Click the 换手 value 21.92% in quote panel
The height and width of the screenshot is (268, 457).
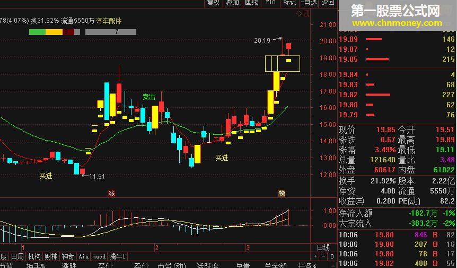tap(383, 181)
